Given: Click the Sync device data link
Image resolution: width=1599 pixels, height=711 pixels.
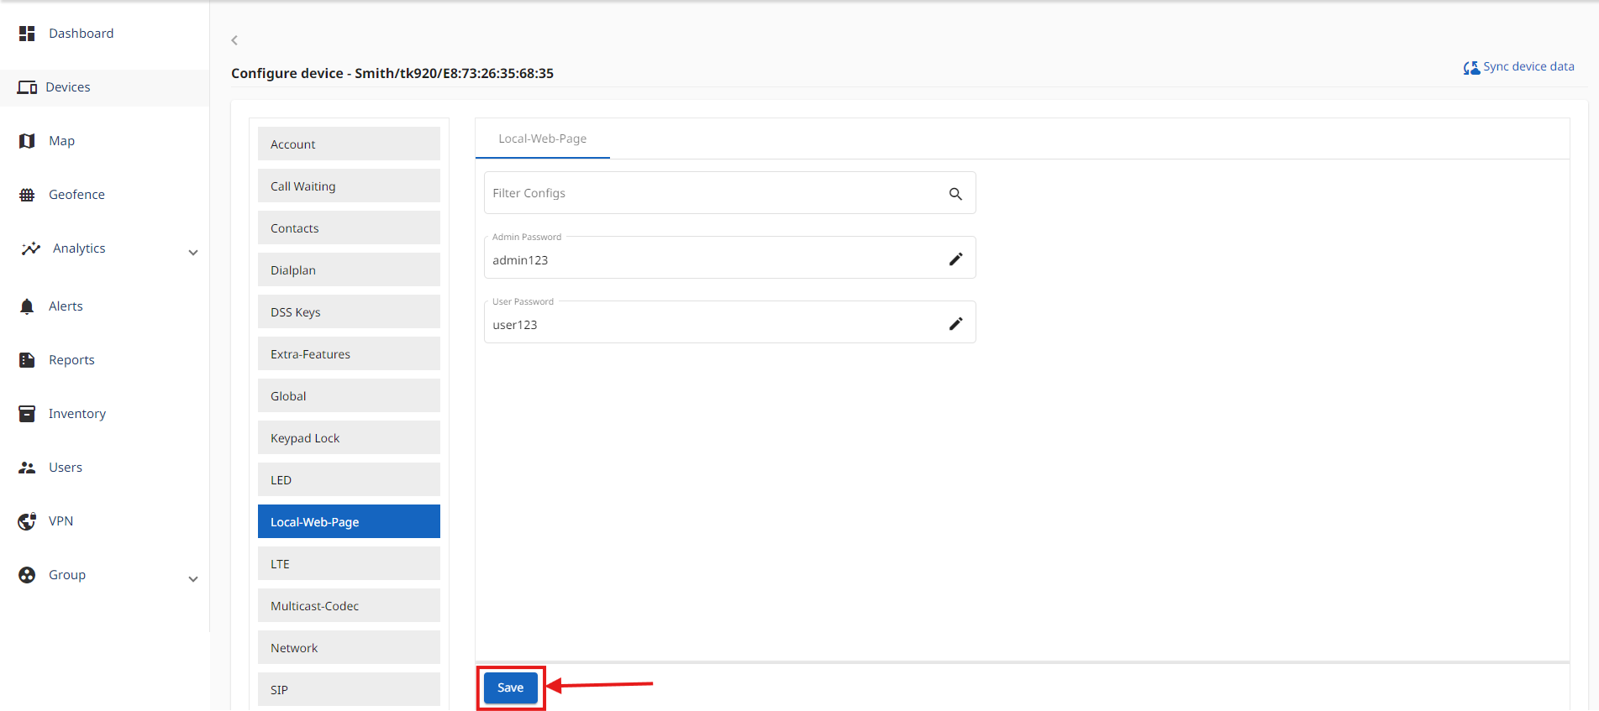Looking at the screenshot, I should 1528,66.
